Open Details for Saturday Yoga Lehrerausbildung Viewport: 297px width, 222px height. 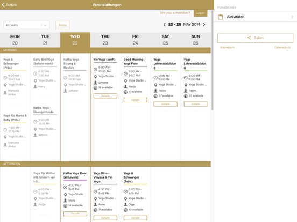point(165,104)
